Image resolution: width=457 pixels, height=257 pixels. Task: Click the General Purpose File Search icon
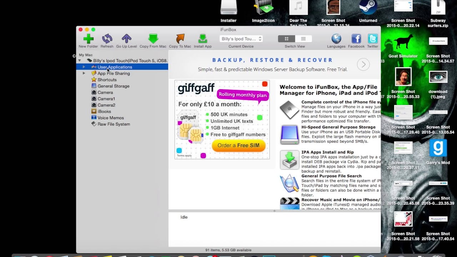pyautogui.click(x=290, y=183)
